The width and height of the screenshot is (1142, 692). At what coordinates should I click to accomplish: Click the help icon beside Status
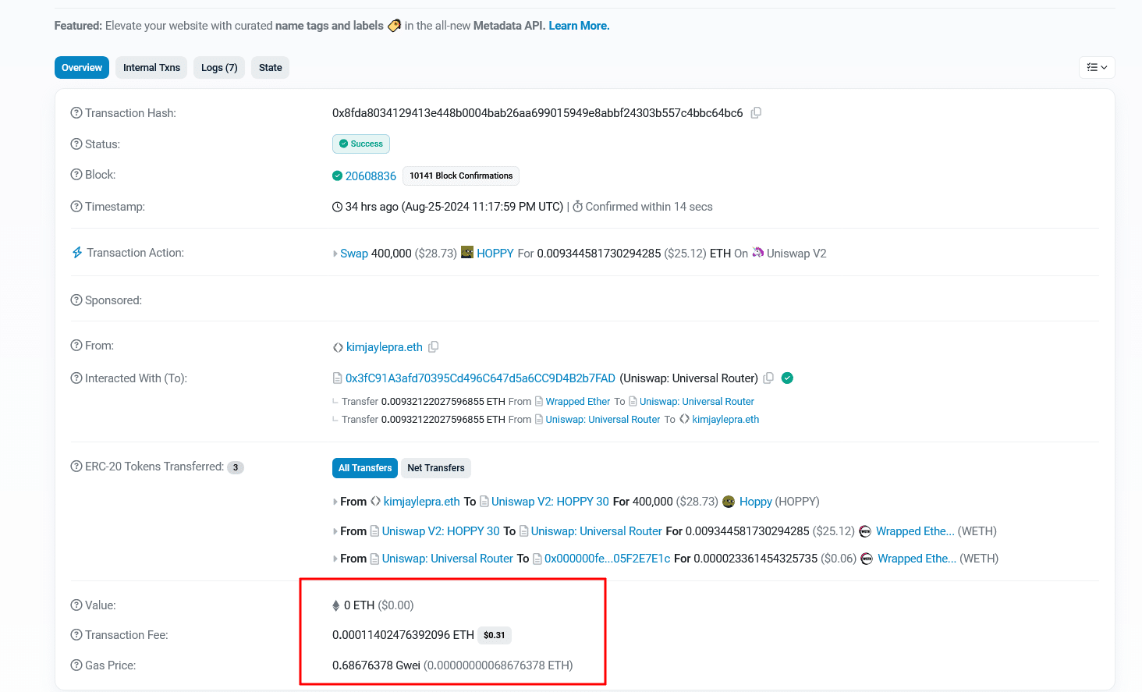[x=76, y=144]
